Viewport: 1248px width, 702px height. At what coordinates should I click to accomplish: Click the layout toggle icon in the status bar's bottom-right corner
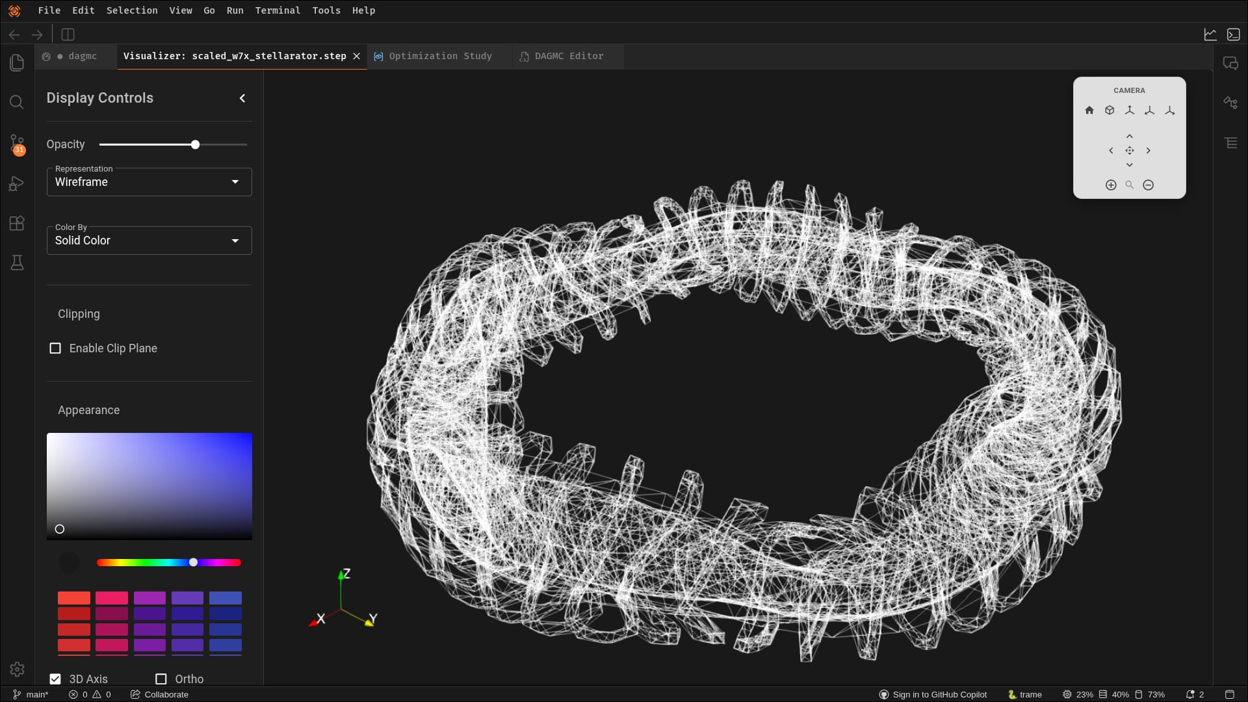[x=1229, y=694]
